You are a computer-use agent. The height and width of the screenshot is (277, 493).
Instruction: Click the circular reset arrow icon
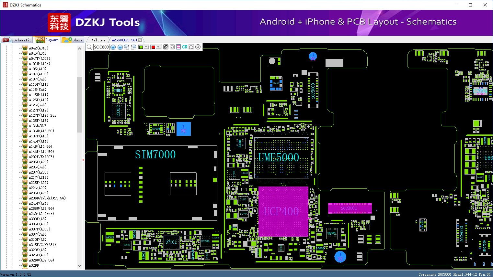pos(198,47)
